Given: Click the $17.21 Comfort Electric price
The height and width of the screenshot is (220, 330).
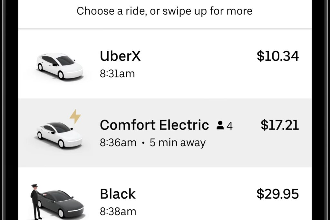Looking at the screenshot, I should [280, 125].
